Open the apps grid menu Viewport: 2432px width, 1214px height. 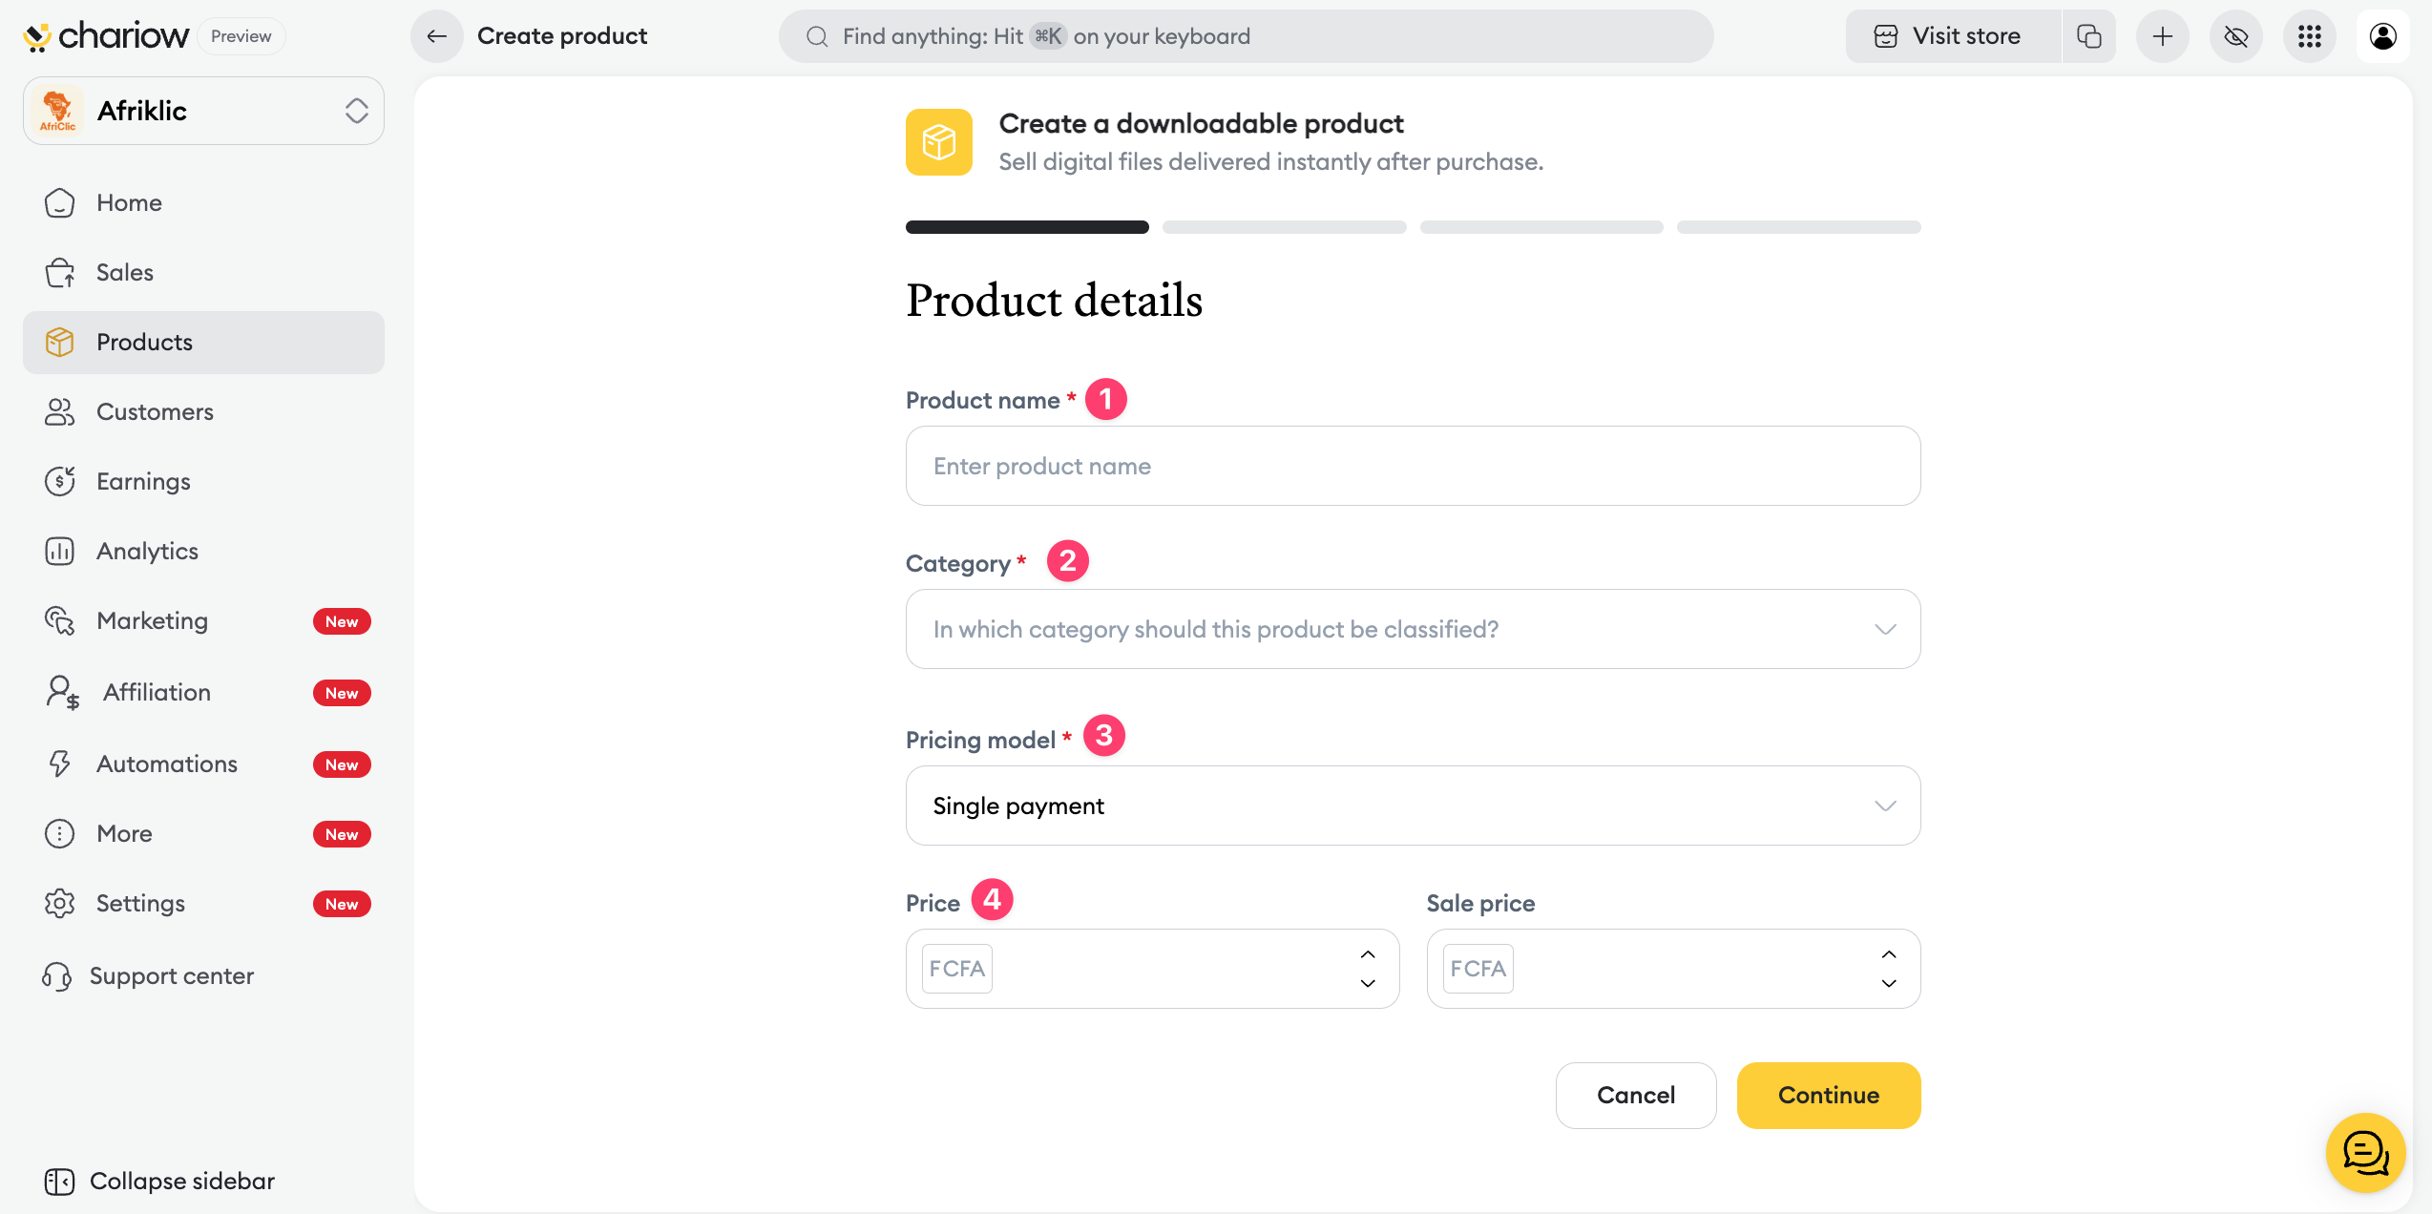2310,36
